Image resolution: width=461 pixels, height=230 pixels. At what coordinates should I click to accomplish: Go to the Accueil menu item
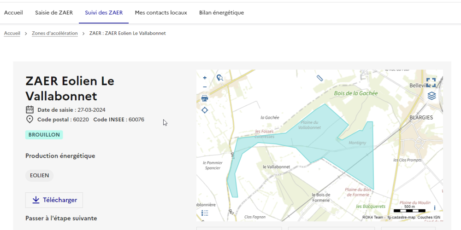click(13, 13)
